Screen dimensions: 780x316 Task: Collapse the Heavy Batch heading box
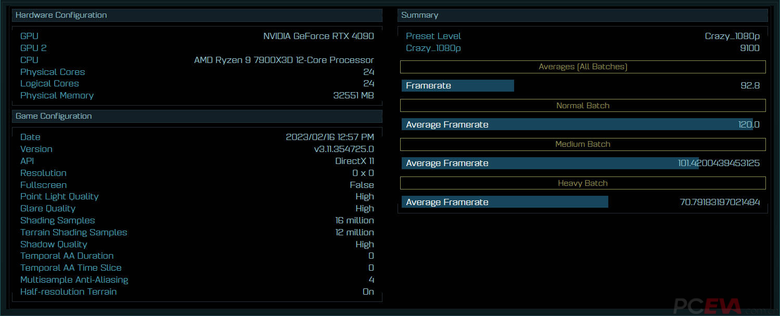click(583, 183)
